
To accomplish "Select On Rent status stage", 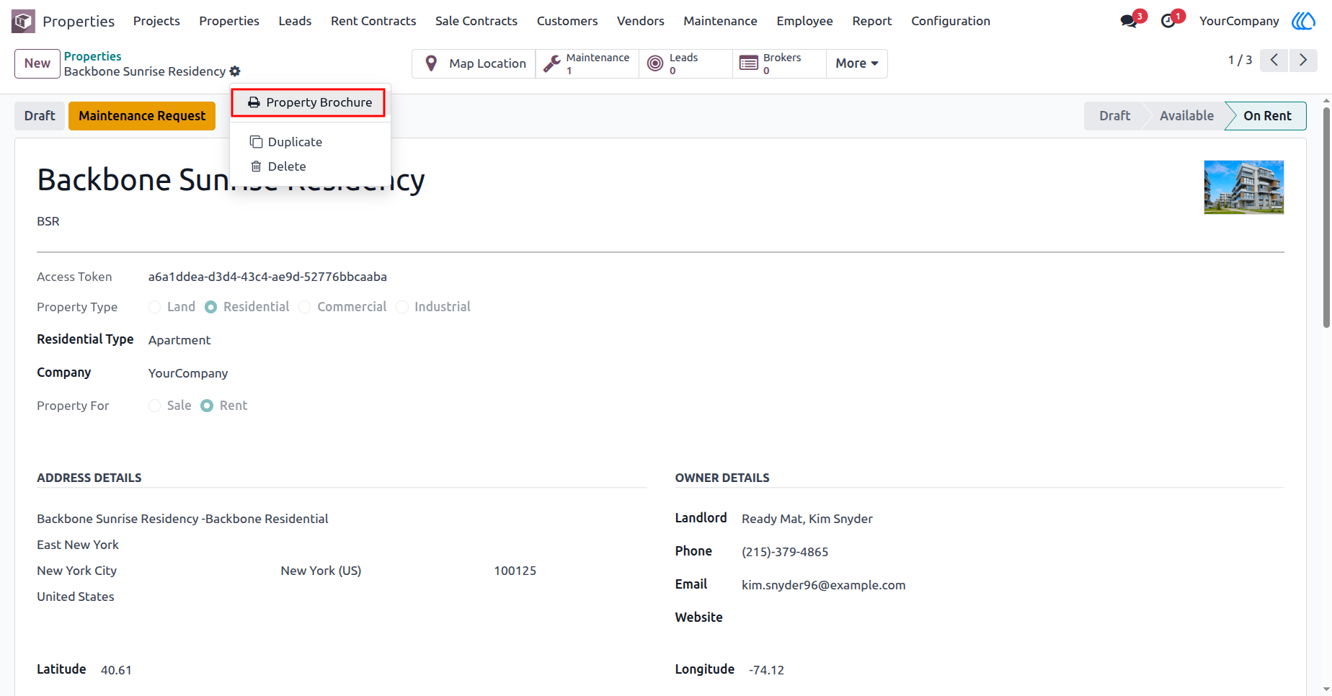I will (1267, 116).
